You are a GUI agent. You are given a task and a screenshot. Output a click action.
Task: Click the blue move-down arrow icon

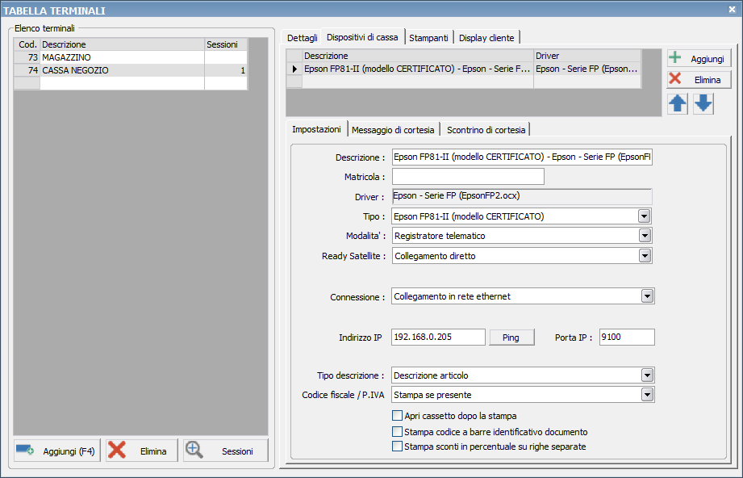703,104
